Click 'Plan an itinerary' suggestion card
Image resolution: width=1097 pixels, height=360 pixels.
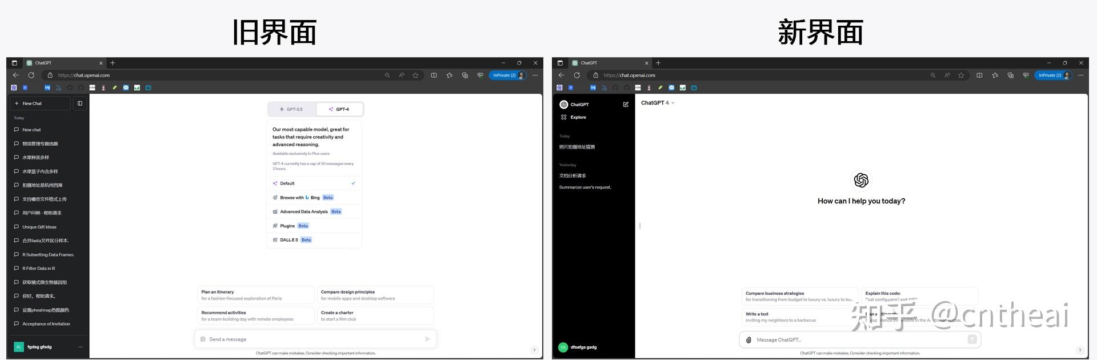pos(256,295)
